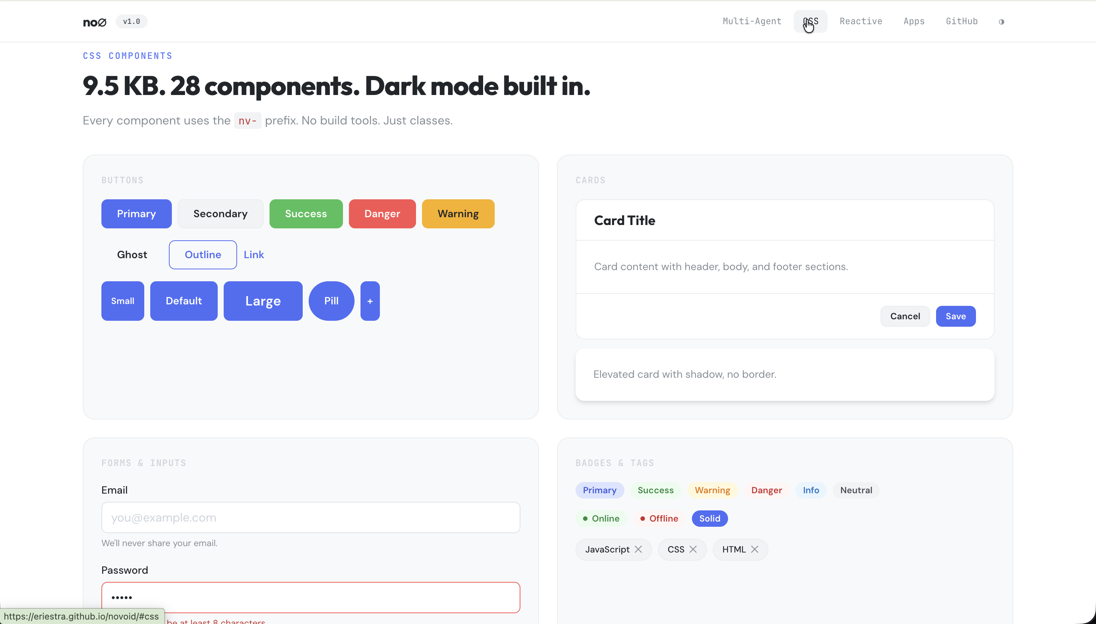Open the Multi-Agent nav item
Screen dimensions: 1096x624
pos(752,21)
